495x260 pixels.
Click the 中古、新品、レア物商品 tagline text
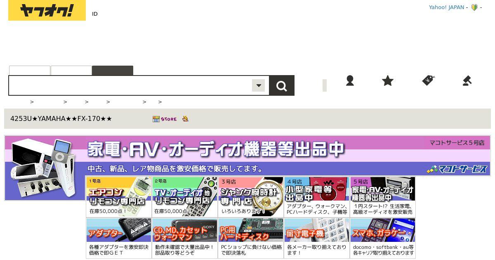(175, 169)
